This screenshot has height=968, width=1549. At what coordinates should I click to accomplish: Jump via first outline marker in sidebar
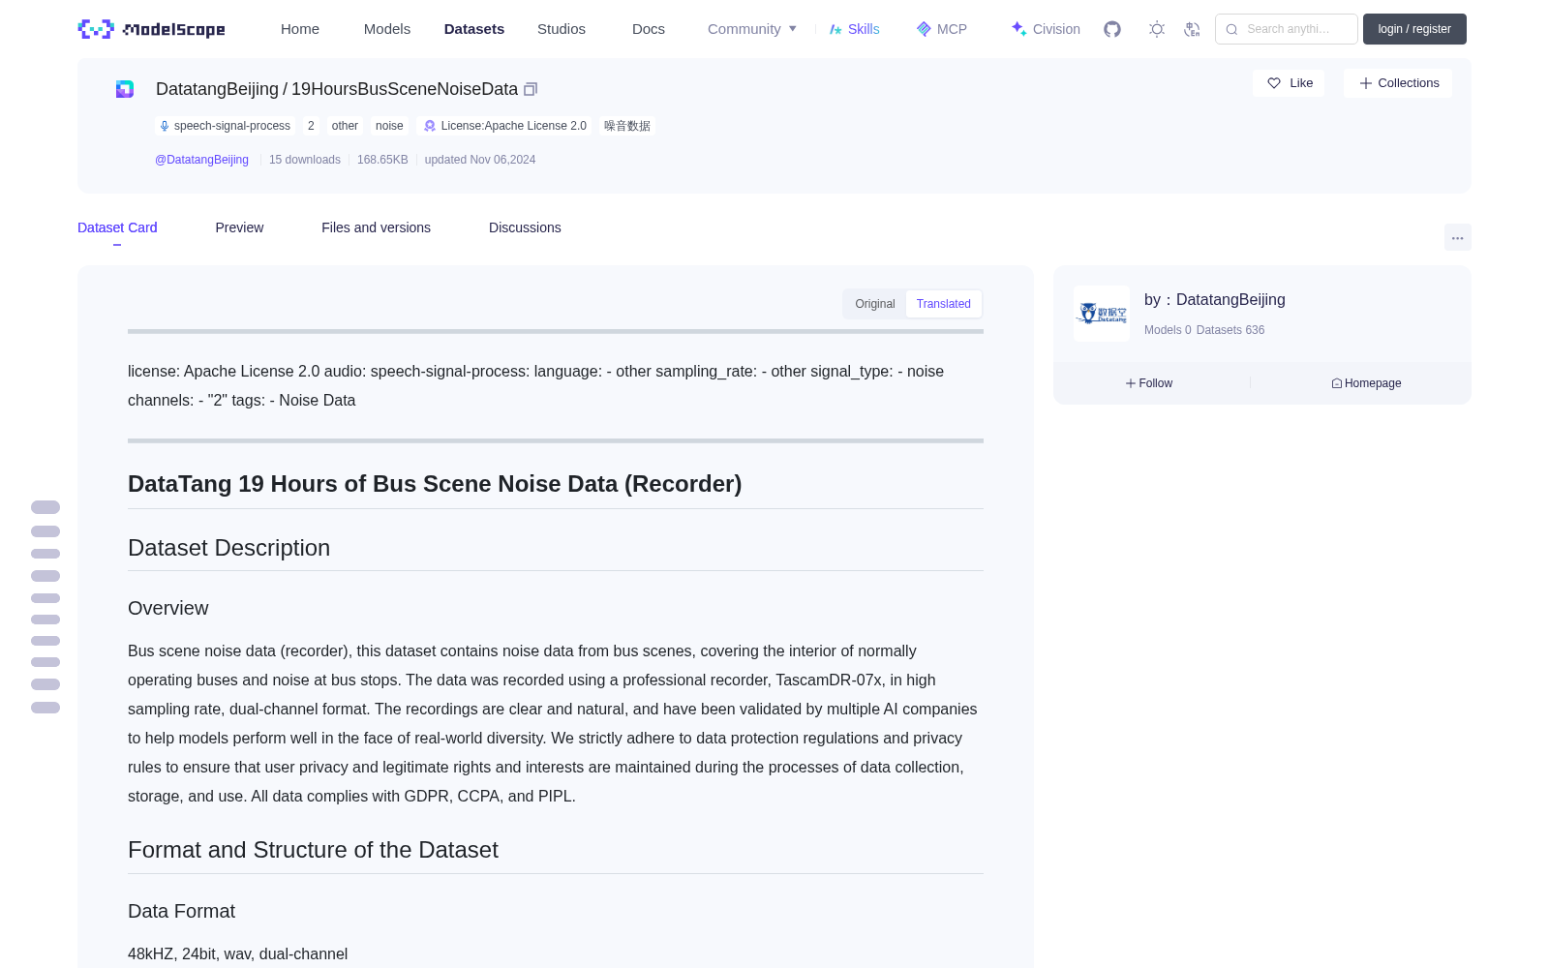[46, 507]
